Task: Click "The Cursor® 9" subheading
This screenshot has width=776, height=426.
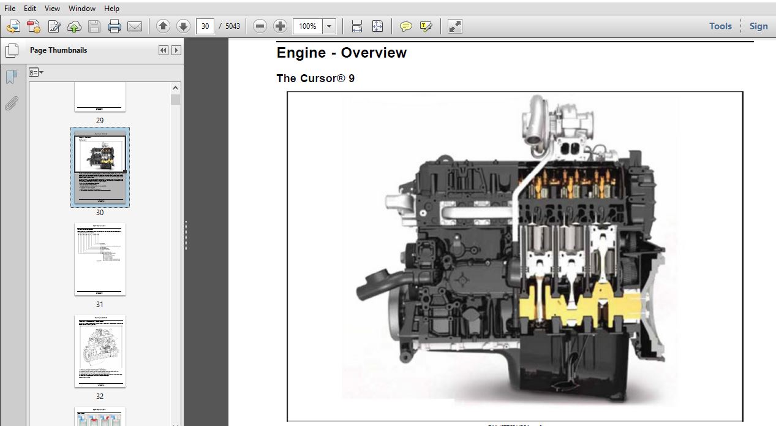Action: (315, 78)
